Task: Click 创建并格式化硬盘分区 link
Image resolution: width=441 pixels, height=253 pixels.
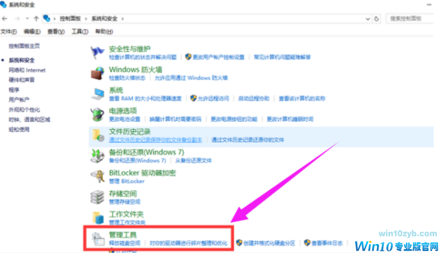Action: [269, 243]
